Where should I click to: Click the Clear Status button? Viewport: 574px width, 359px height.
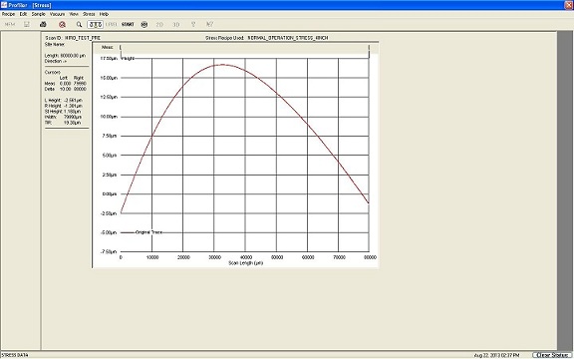tap(552, 355)
